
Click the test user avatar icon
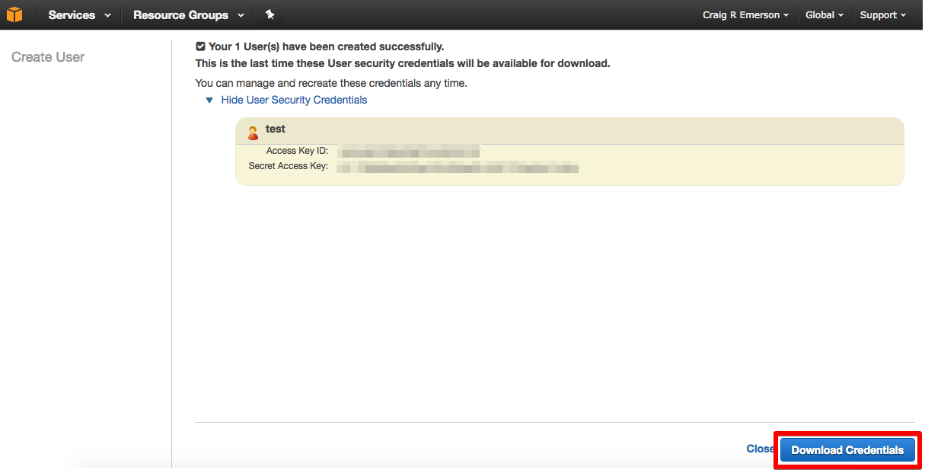(254, 133)
